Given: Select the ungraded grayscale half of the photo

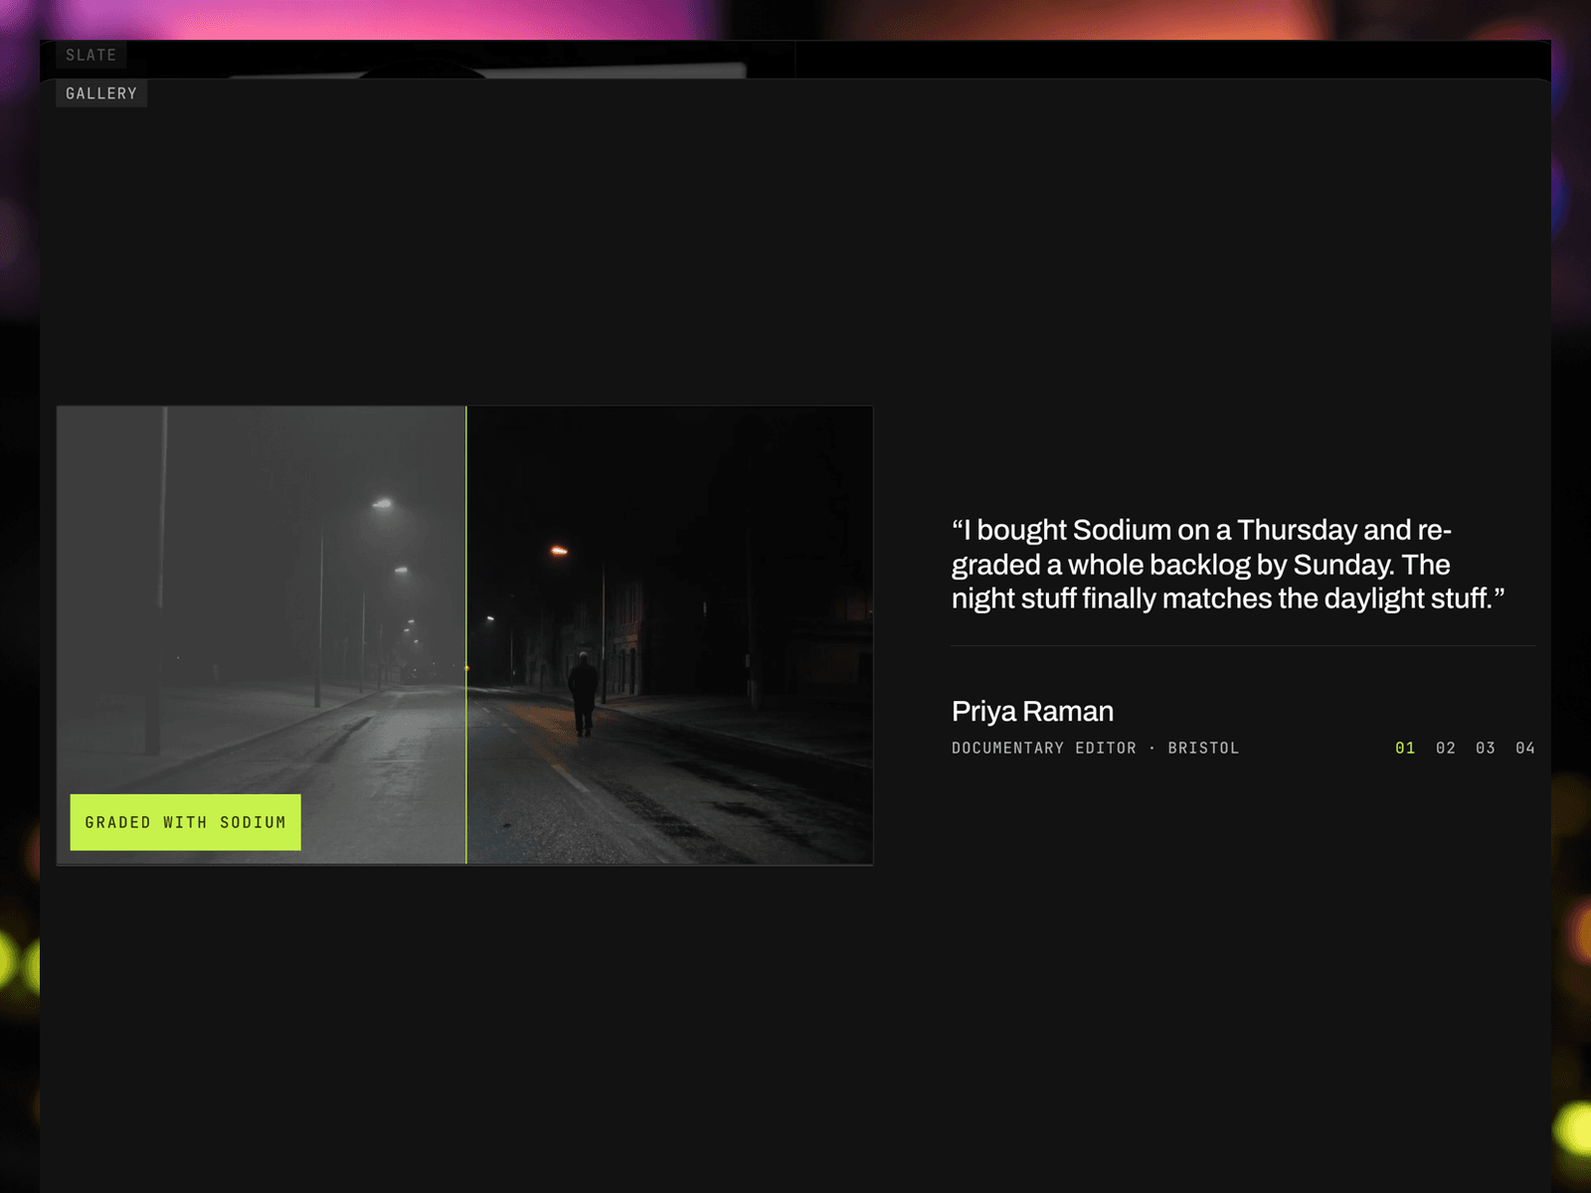Looking at the screenshot, I should [261, 596].
